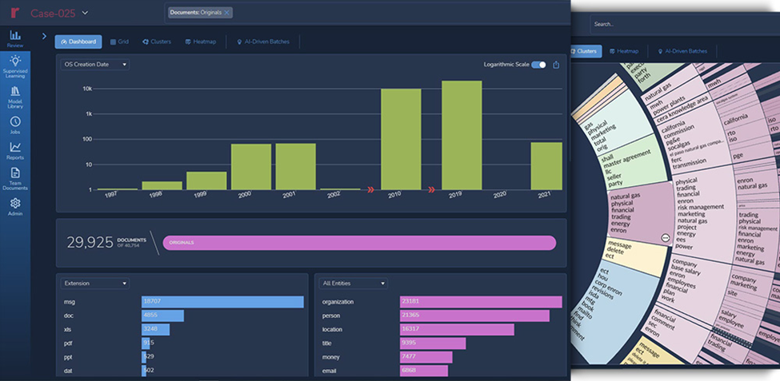The width and height of the screenshot is (780, 381).
Task: Click the 2010 bar in date chart
Action: click(x=401, y=139)
